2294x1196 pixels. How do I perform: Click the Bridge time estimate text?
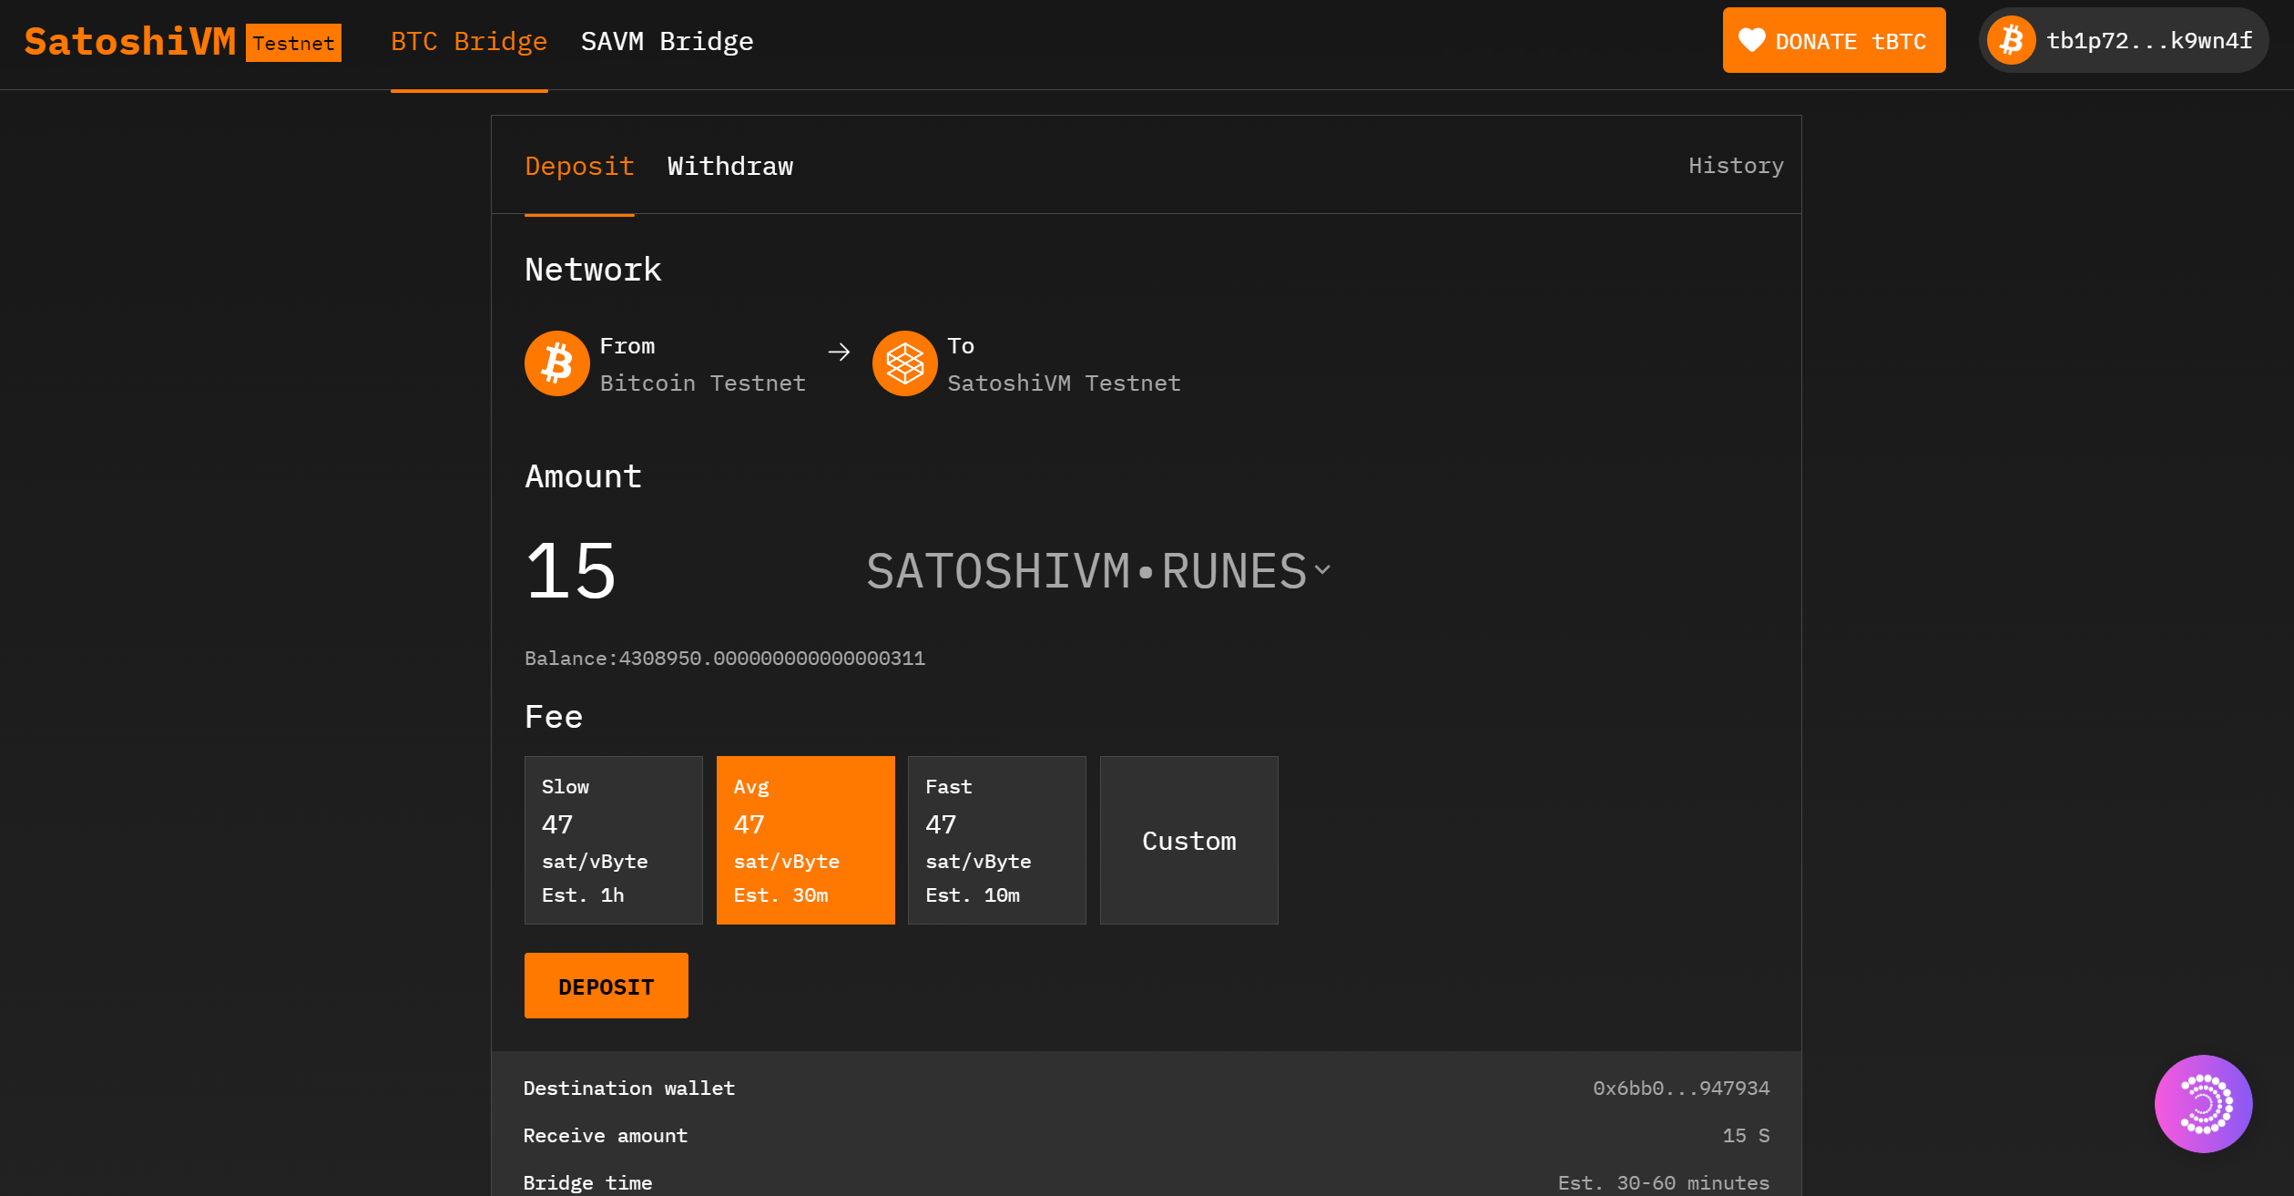1664,1183
